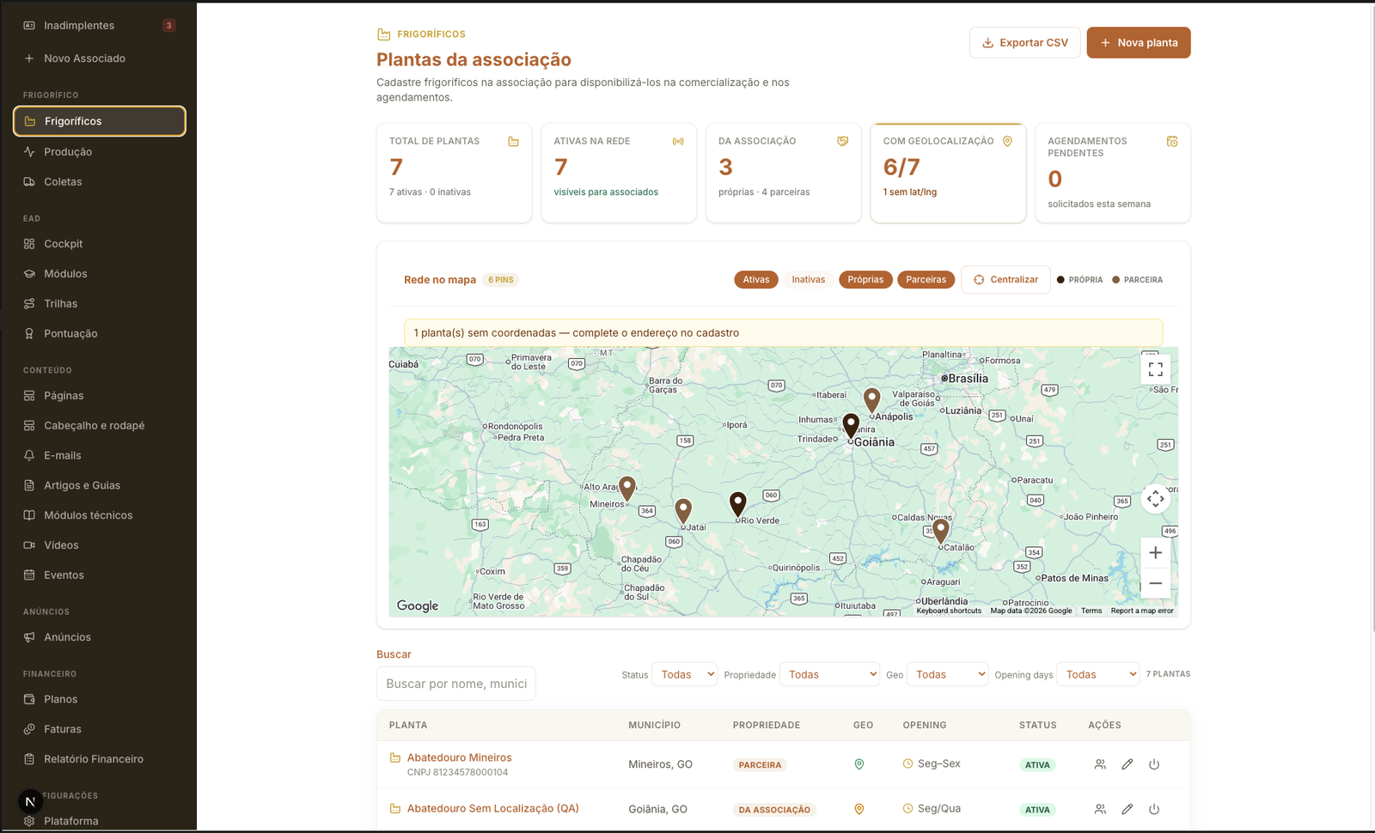Image resolution: width=1375 pixels, height=833 pixels.
Task: Create a new plant with Nova planta
Action: pyautogui.click(x=1139, y=43)
